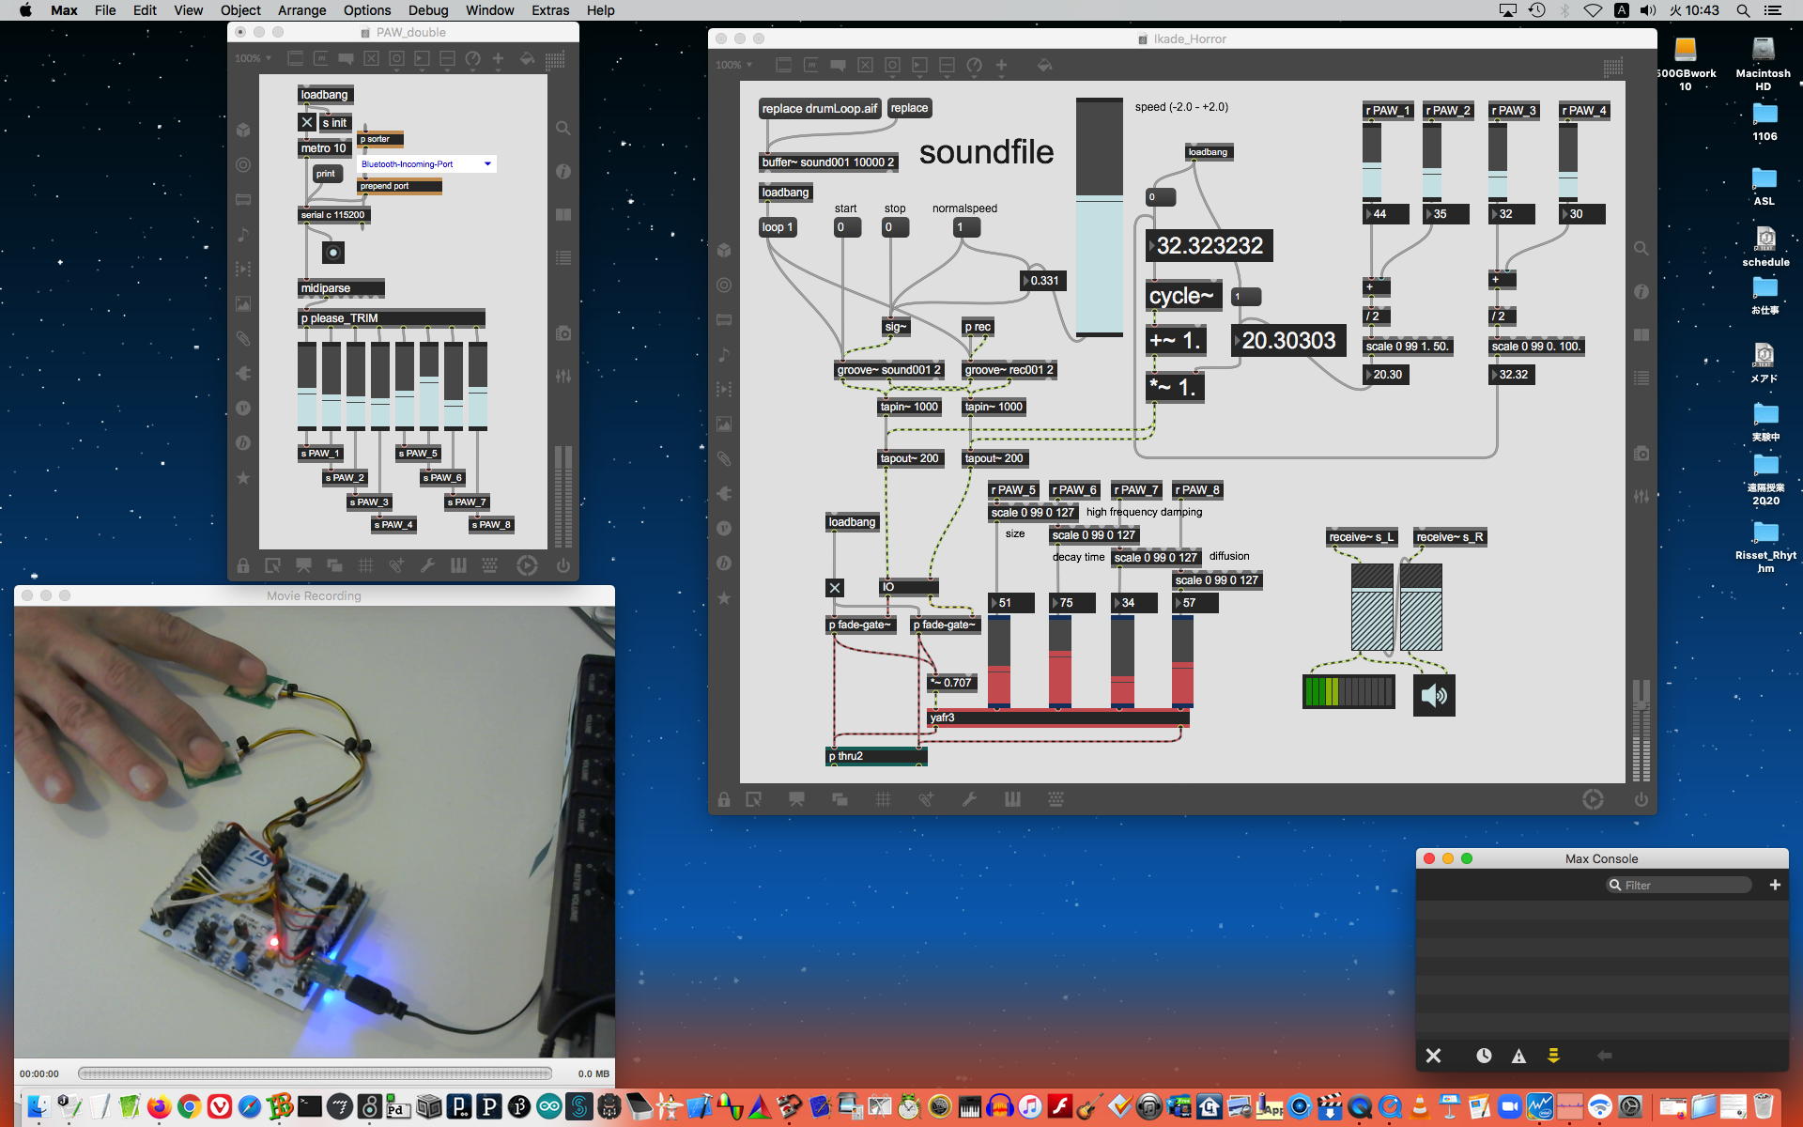Open the Arrange menu
This screenshot has height=1127, width=1803.
(x=301, y=10)
